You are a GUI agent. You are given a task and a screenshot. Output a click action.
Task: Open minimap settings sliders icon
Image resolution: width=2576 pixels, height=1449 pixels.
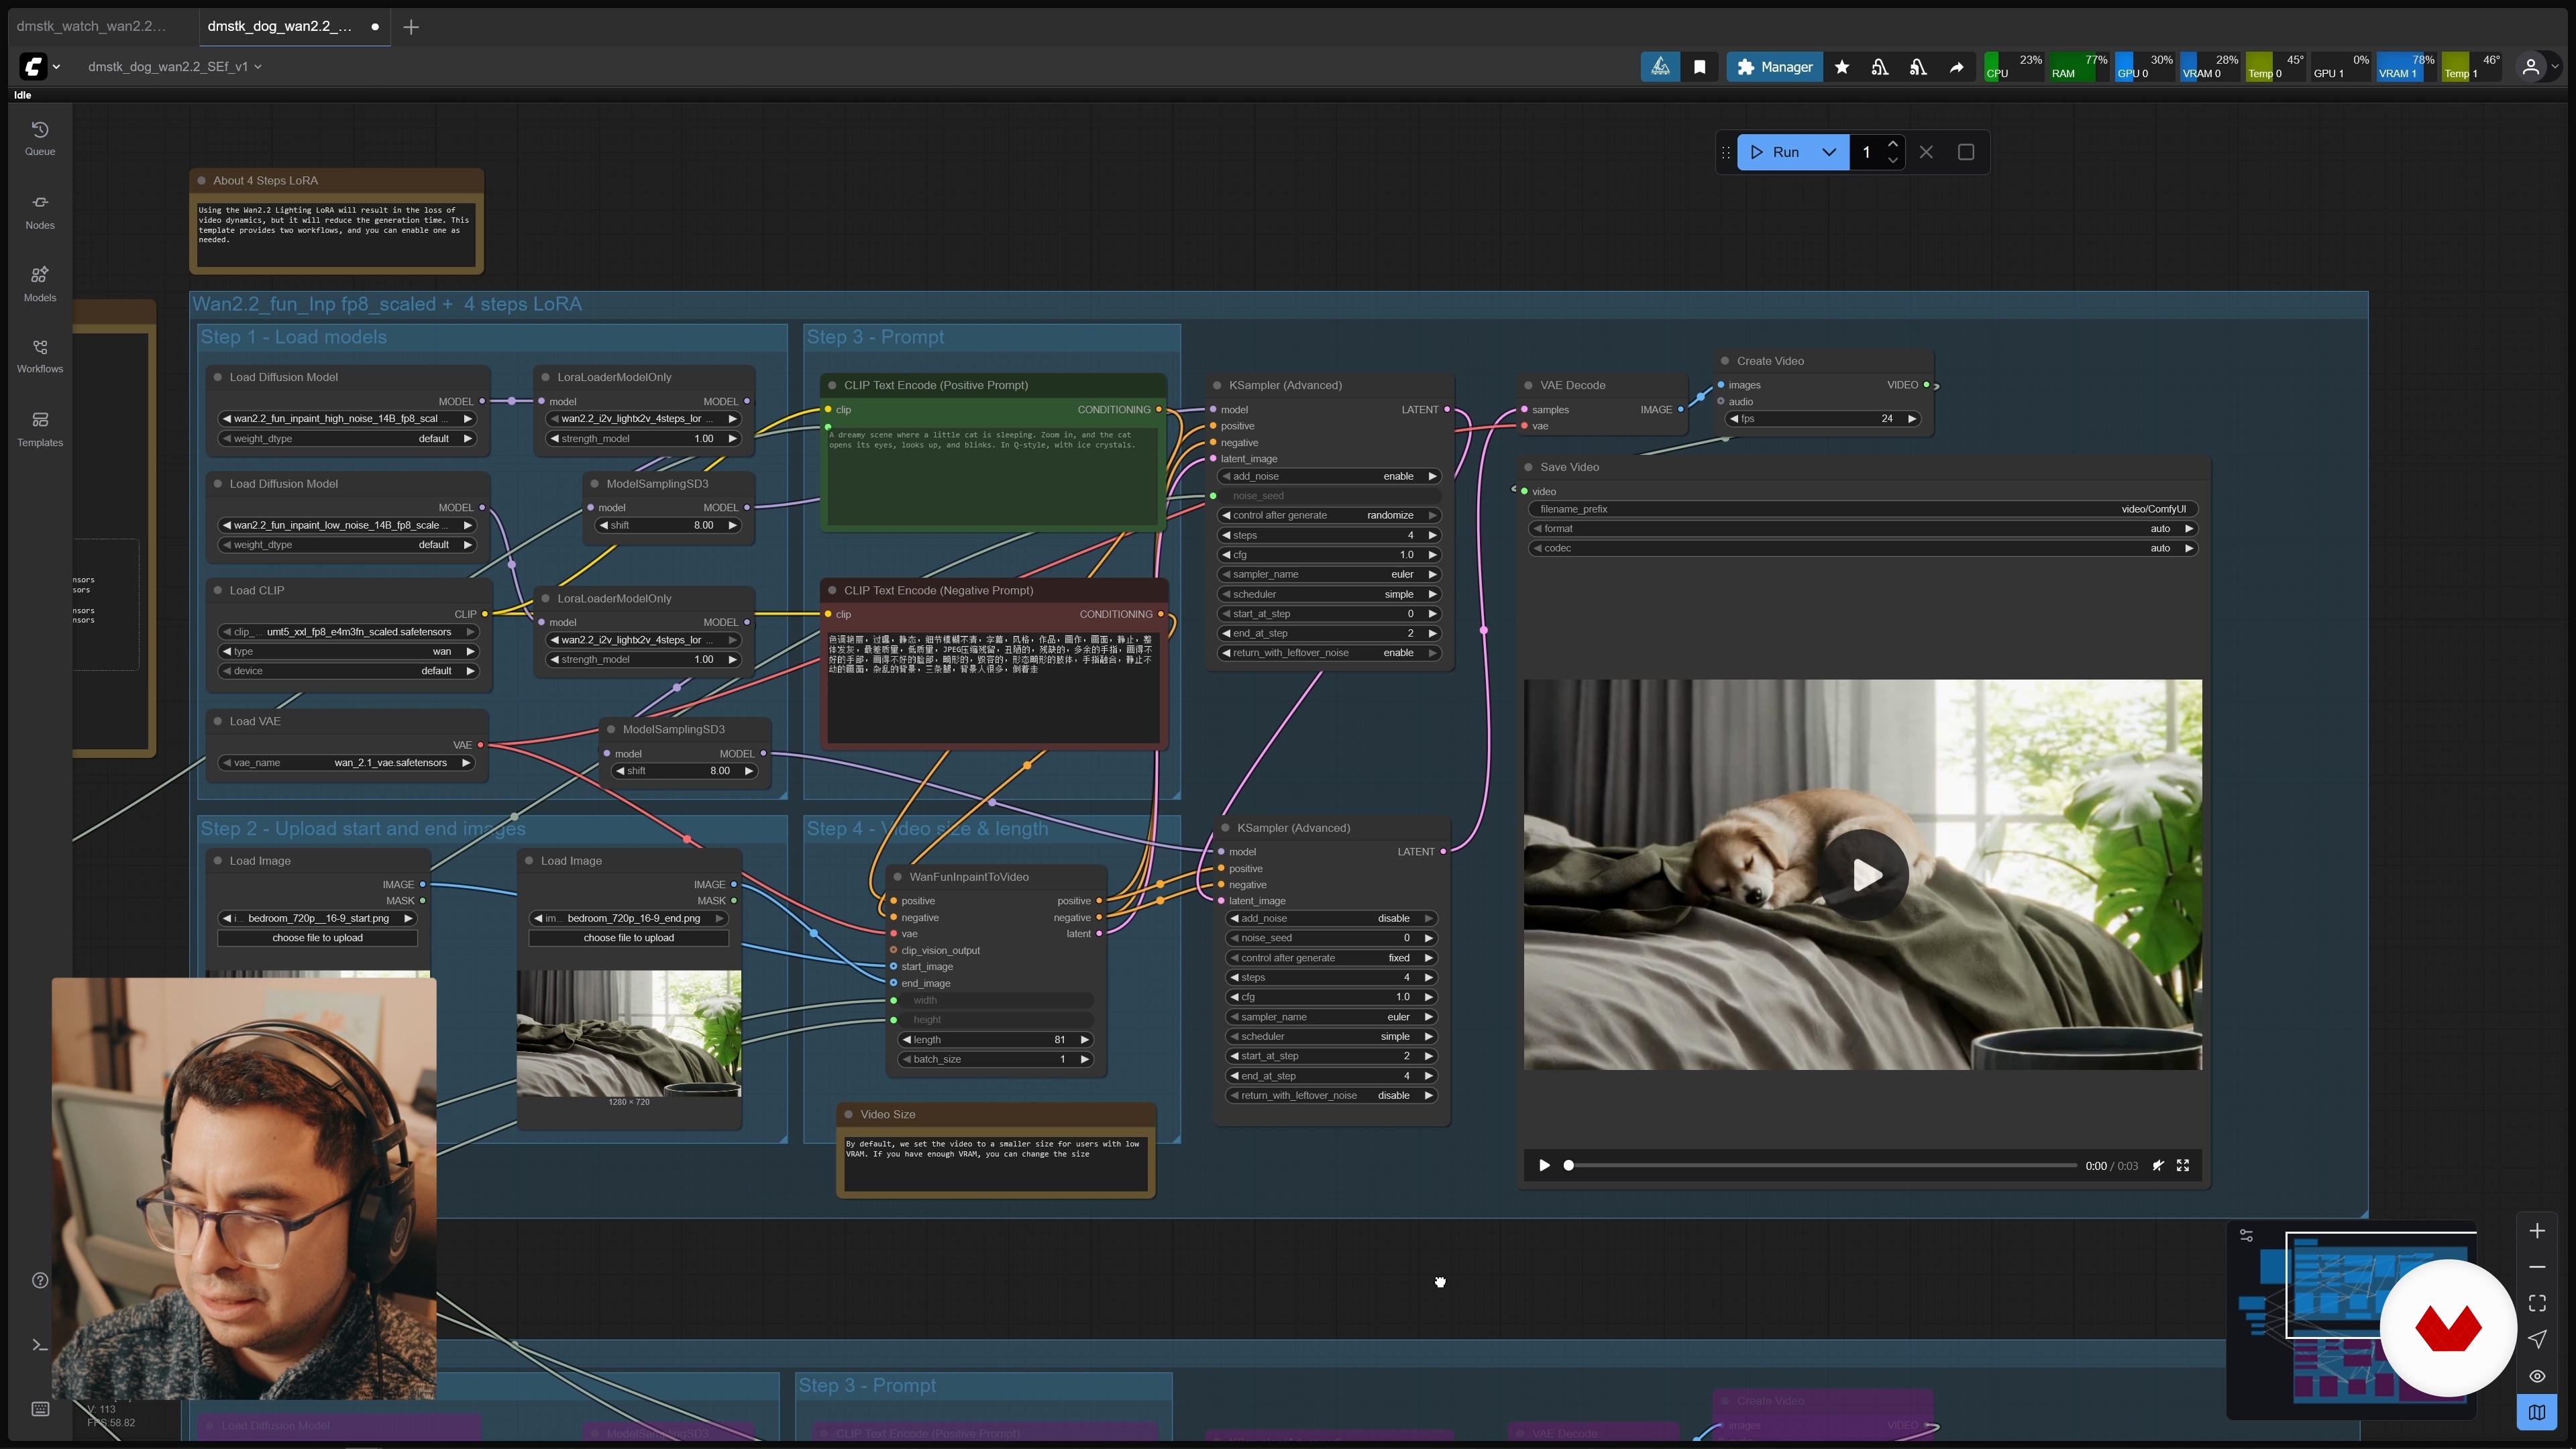[2247, 1236]
